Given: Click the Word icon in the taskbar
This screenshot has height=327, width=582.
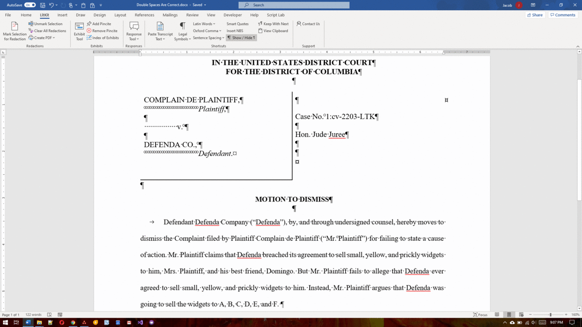Looking at the screenshot, I should point(28,322).
